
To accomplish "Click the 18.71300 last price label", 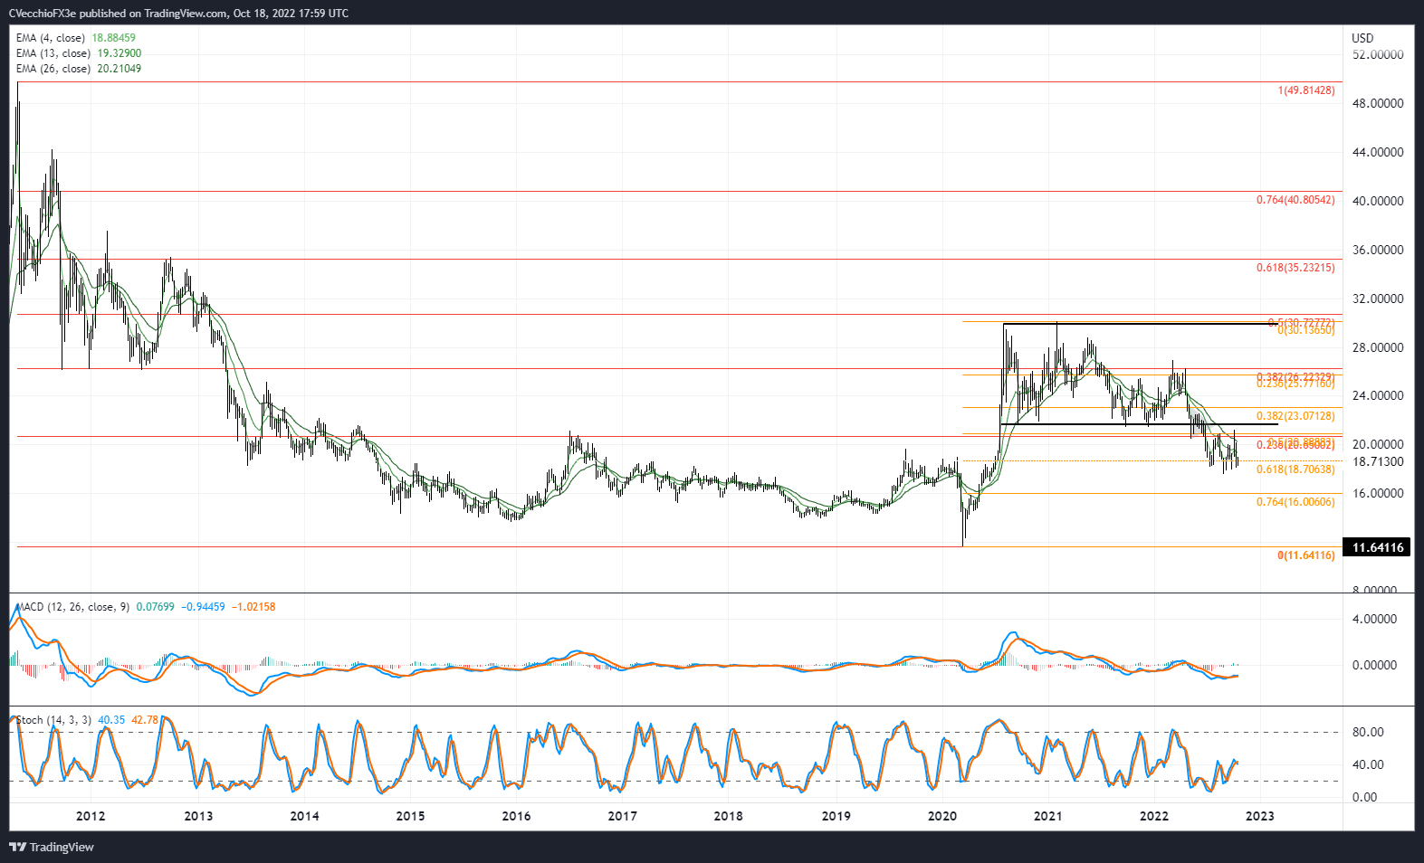I will tap(1378, 461).
